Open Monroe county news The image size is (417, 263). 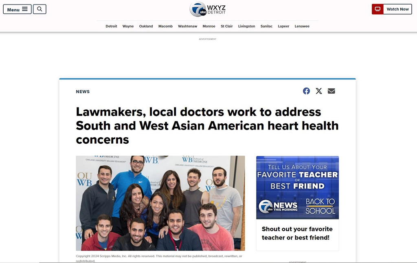[x=209, y=26]
